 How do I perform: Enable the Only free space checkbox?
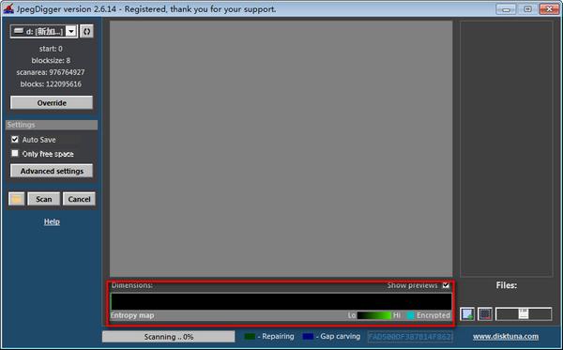[x=15, y=153]
